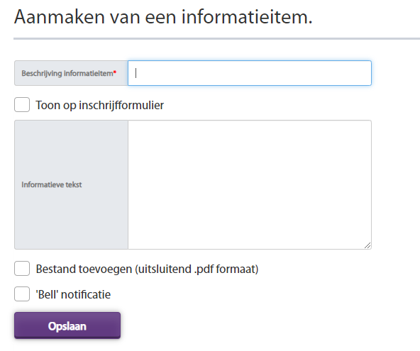Click the 'Beschrijving informatieitem' field label
The image size is (420, 351).
(67, 73)
